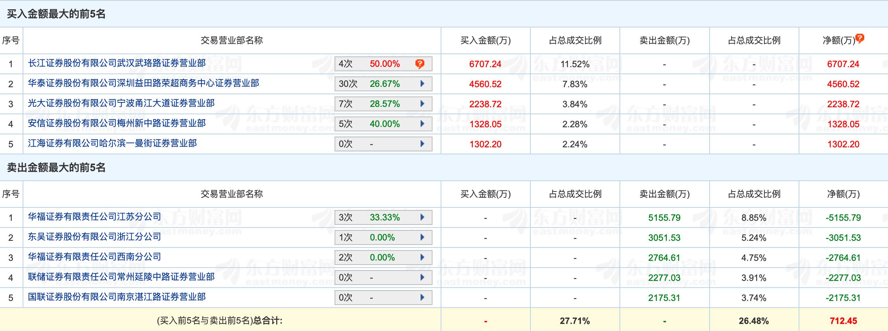Open 联储证券常州延陵中路证券营业部 link
This screenshot has height=331, width=888.
(121, 277)
